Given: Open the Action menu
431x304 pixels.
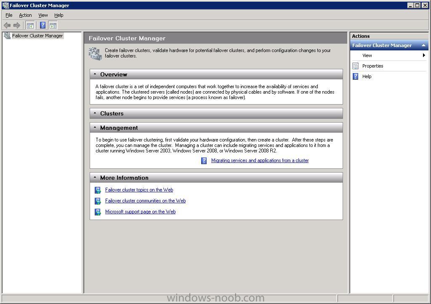Looking at the screenshot, I should (25, 15).
